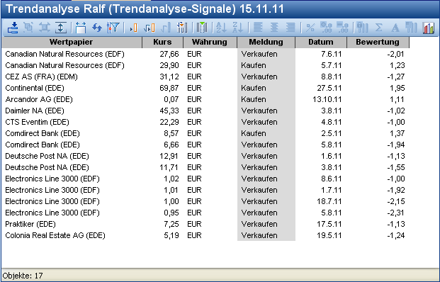Click the sort ascending A-Z icon
440x282 pixels.
coord(221,28)
